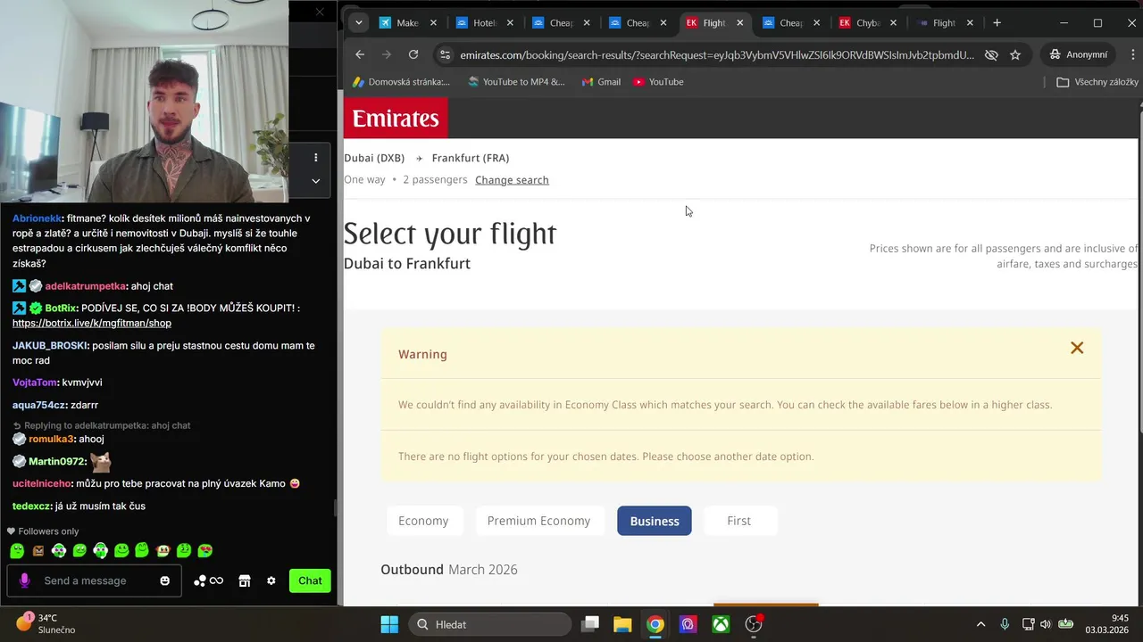Open the Anonymní incognito profile chip
The height and width of the screenshot is (642, 1143).
[1079, 54]
